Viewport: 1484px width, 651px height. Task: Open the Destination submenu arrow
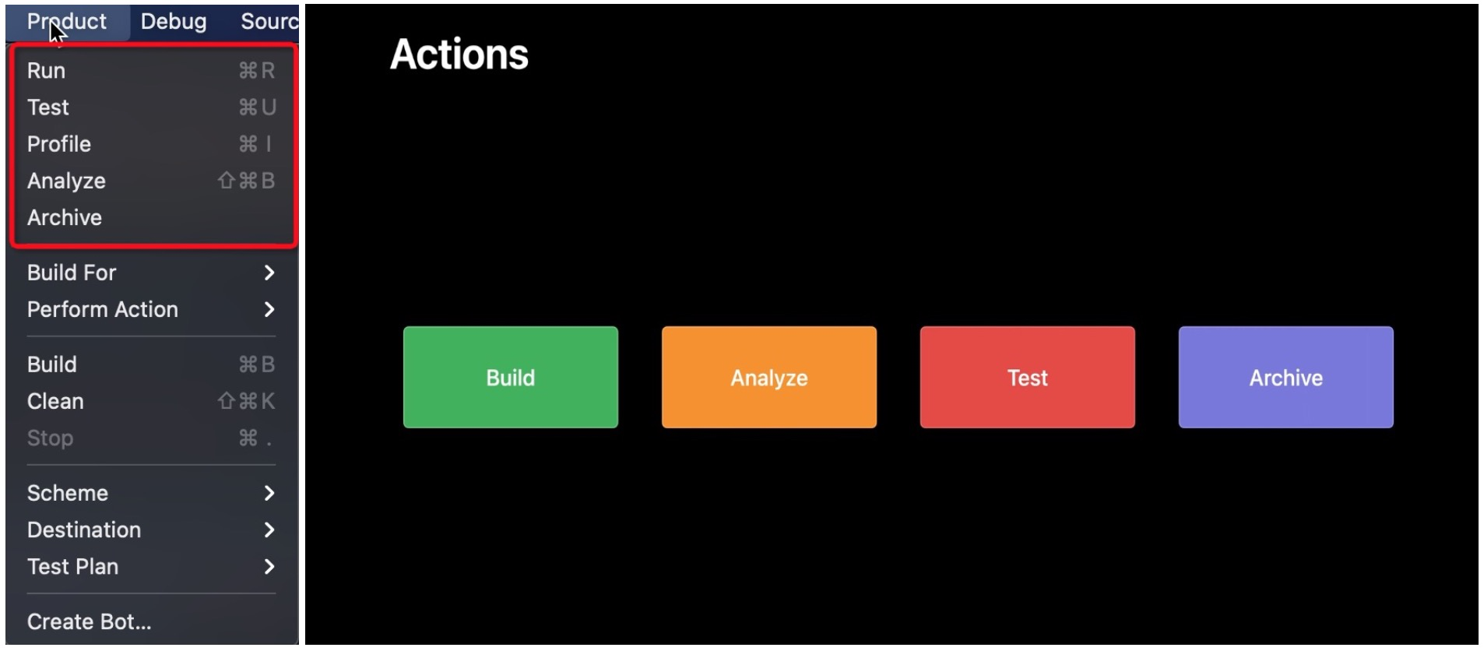coord(269,530)
